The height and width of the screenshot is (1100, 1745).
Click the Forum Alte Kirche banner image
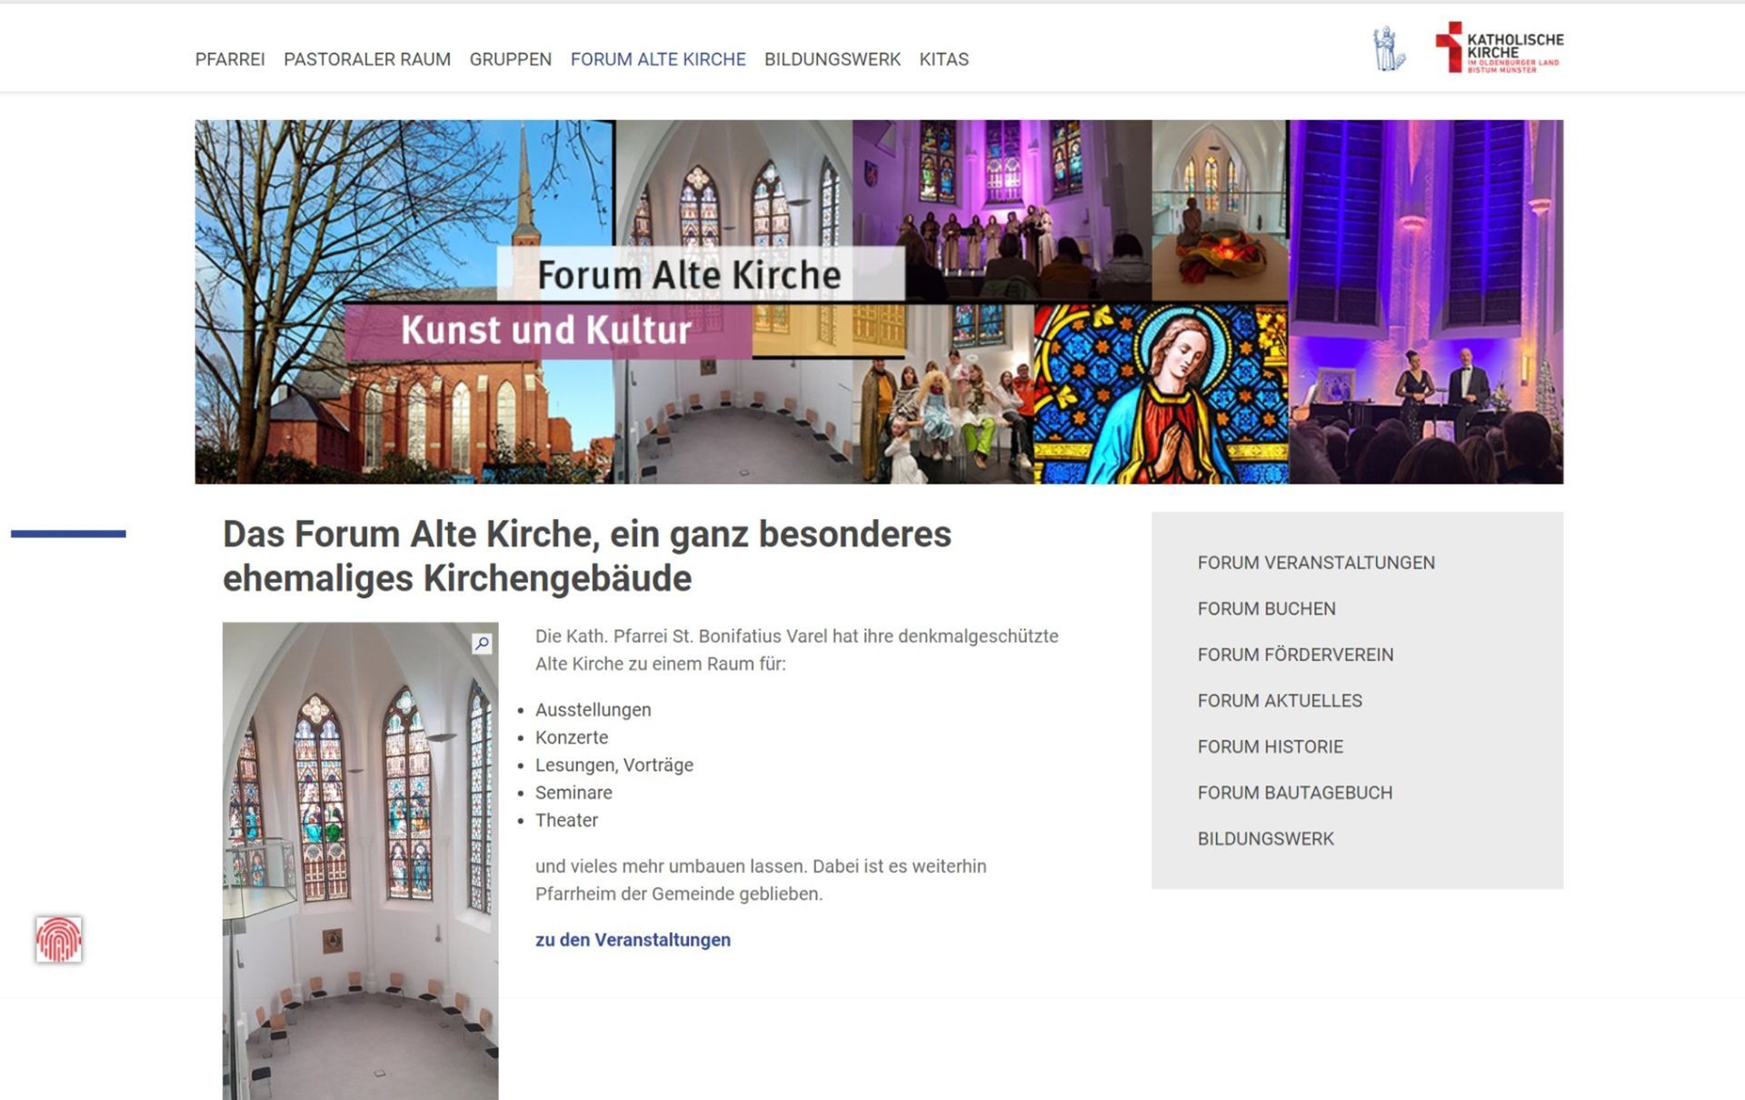point(878,301)
